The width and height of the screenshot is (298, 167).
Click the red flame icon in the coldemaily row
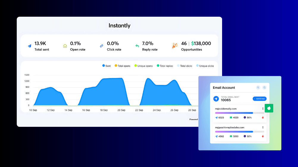pyautogui.click(x=263, y=117)
